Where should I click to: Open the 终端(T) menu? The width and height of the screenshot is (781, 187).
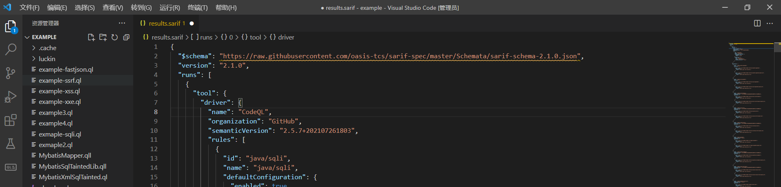(198, 7)
